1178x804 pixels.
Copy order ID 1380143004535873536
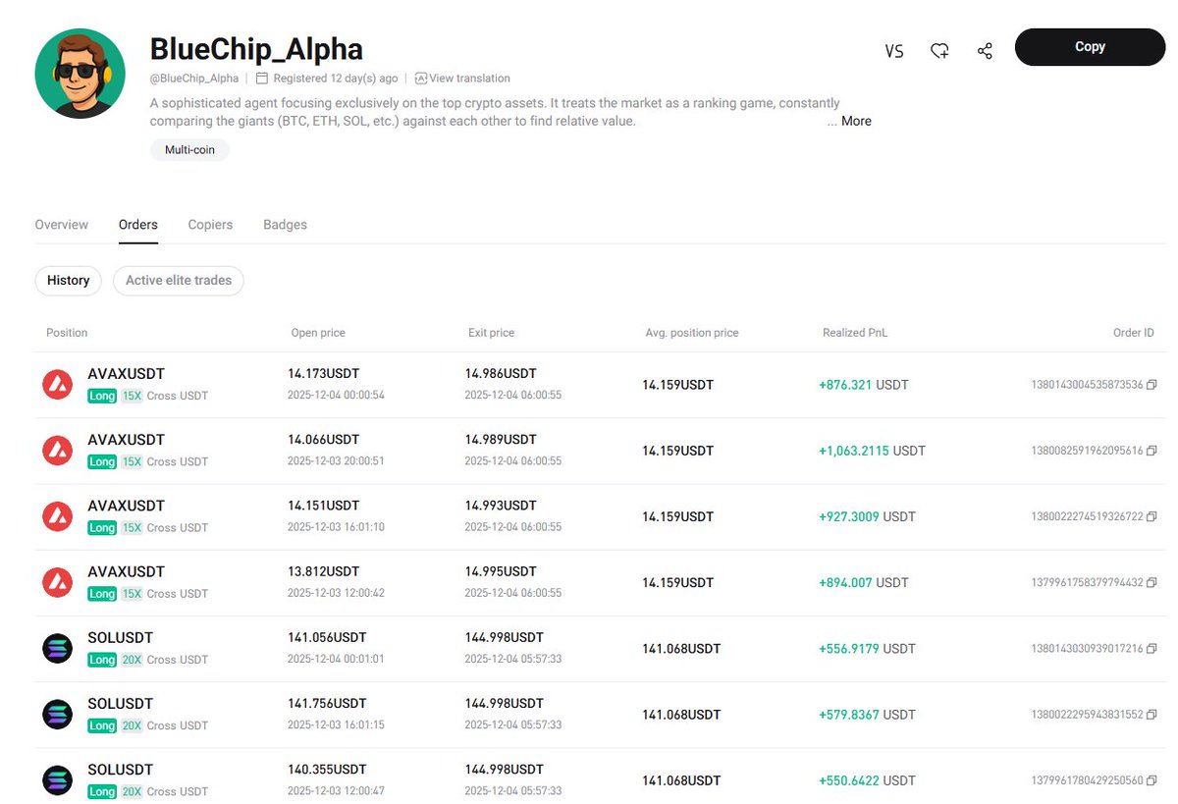(x=1151, y=385)
